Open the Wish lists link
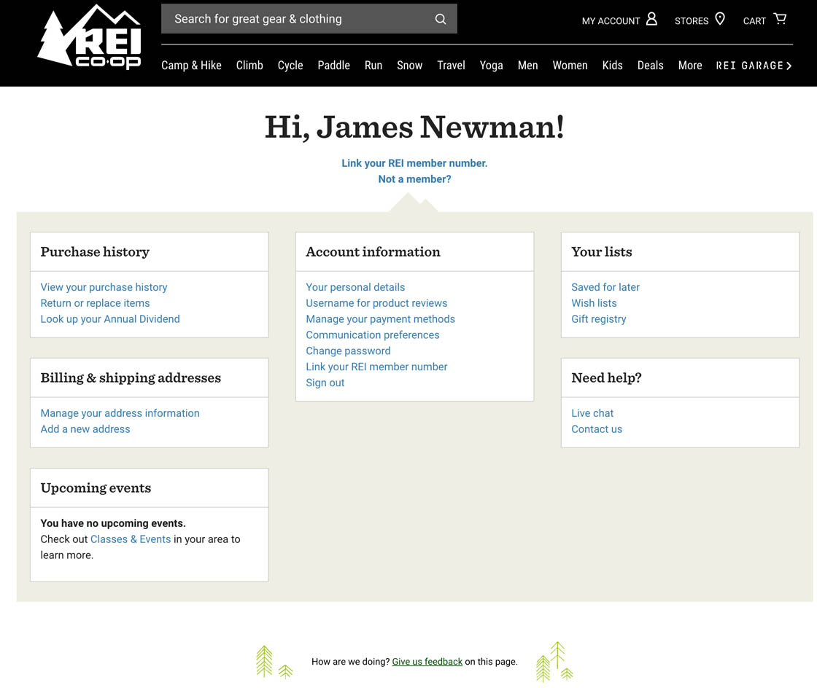The height and width of the screenshot is (688, 817). pyautogui.click(x=594, y=303)
